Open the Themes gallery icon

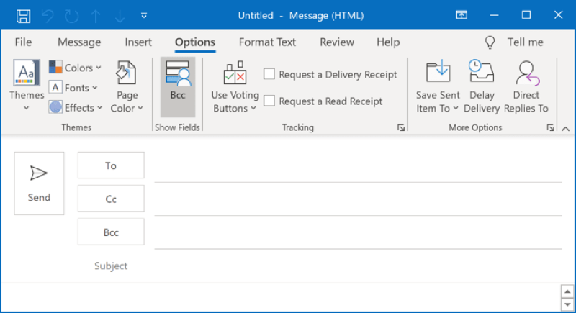(27, 73)
